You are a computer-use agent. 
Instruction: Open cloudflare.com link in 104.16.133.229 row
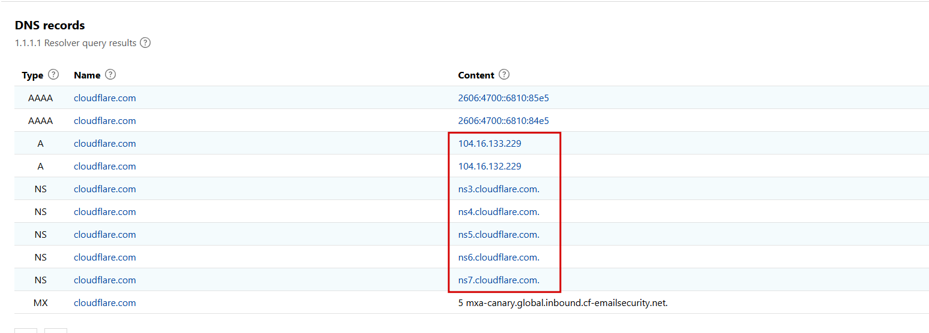pos(105,143)
